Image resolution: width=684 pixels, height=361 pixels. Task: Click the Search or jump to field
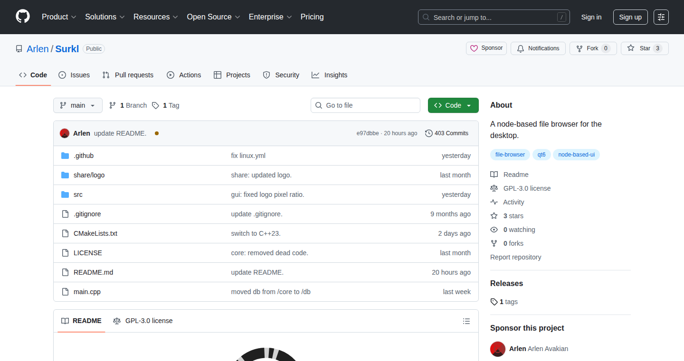pos(494,17)
